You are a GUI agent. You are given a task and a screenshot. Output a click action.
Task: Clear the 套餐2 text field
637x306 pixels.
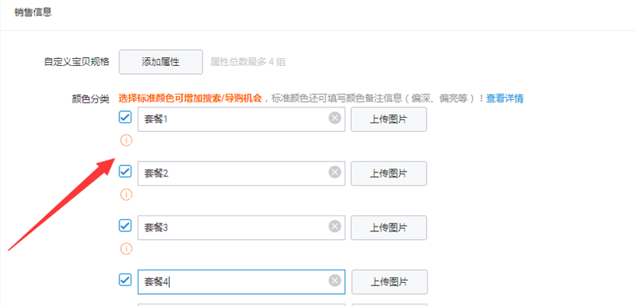click(334, 172)
